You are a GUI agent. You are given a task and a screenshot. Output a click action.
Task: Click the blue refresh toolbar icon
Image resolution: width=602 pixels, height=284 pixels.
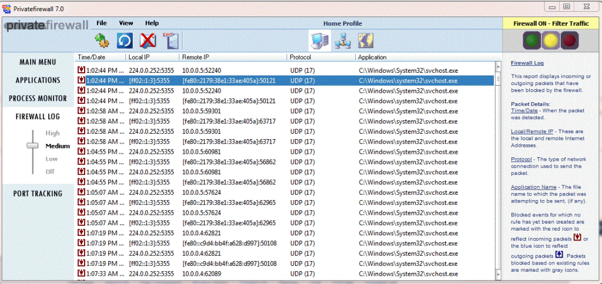[125, 40]
